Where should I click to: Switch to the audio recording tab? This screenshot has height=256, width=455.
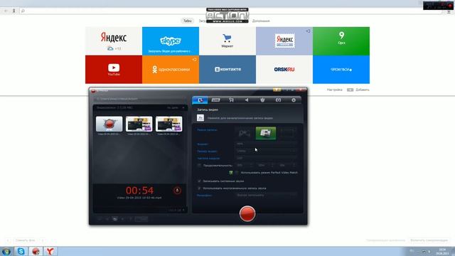pos(247,100)
